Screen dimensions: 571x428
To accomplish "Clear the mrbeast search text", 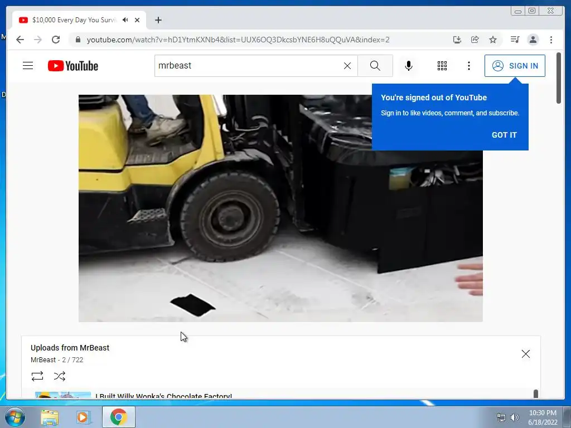I will (x=347, y=66).
